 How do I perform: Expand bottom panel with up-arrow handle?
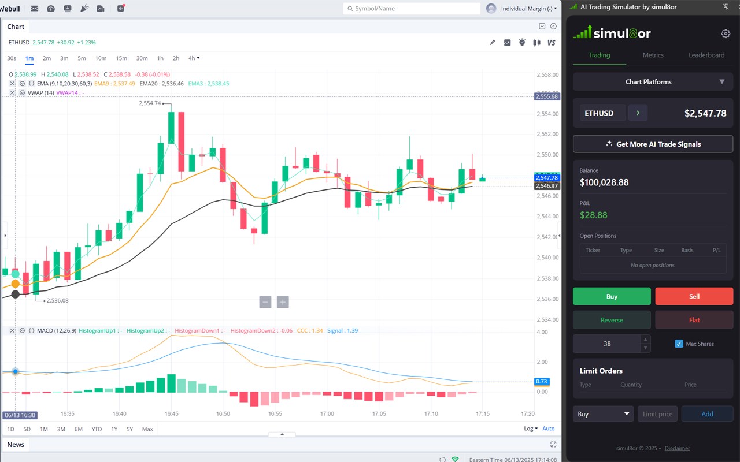tap(282, 434)
